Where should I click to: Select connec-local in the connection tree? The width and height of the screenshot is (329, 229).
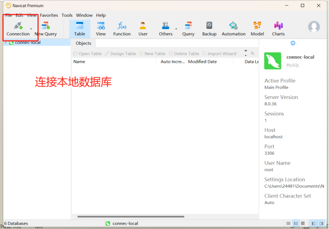(28, 42)
